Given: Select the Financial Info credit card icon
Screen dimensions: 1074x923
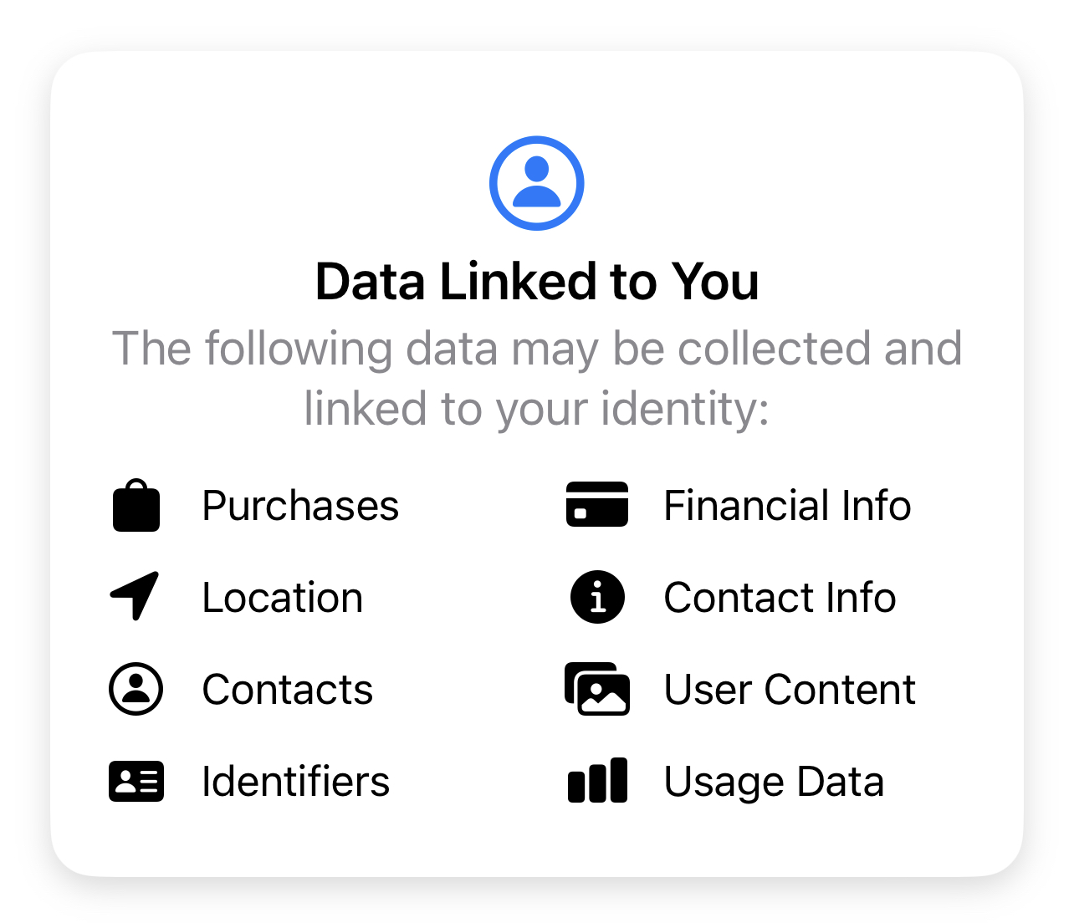Looking at the screenshot, I should (x=597, y=504).
